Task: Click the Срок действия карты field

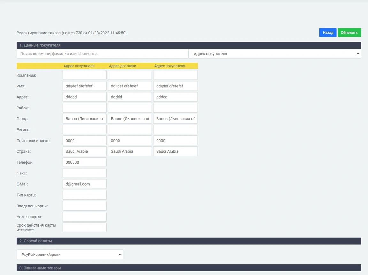Action: coord(84,228)
